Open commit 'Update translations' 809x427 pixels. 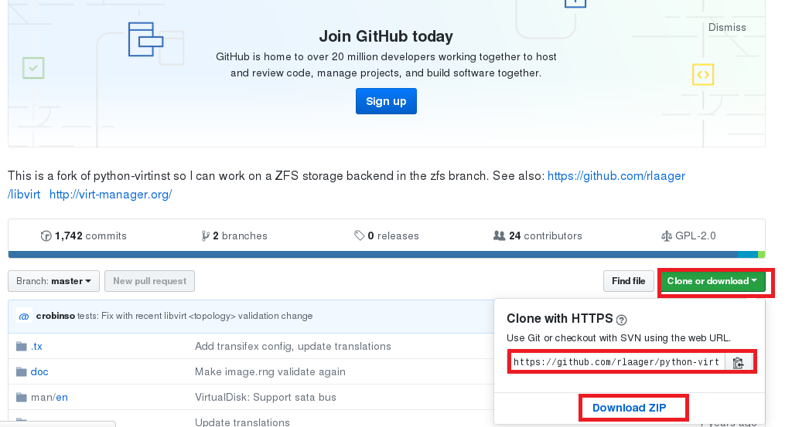click(242, 422)
